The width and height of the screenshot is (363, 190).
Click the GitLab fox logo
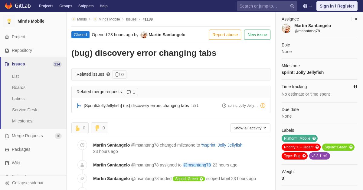coord(8,6)
